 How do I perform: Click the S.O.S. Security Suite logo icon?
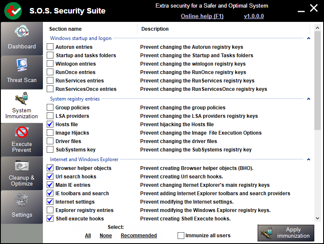(13, 11)
